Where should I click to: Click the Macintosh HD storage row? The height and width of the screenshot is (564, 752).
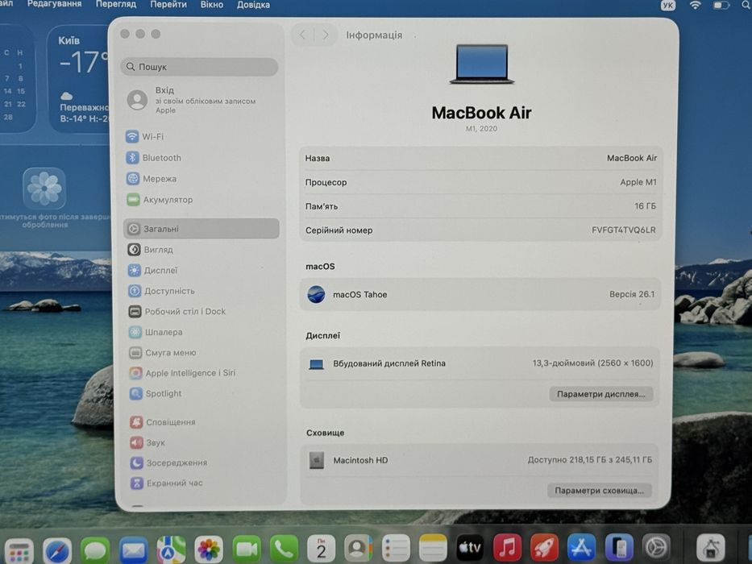click(x=480, y=460)
